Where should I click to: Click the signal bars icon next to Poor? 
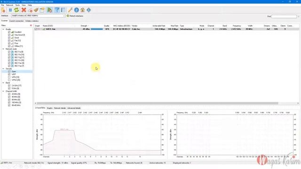click(13, 43)
